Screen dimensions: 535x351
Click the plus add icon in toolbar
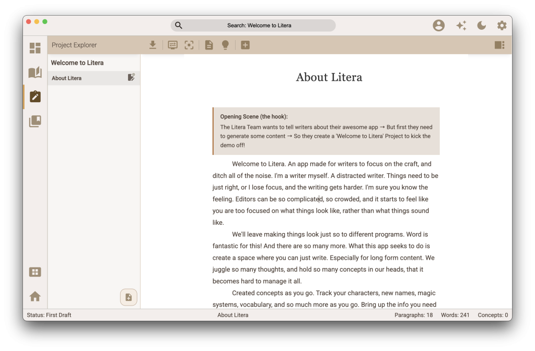(x=245, y=45)
